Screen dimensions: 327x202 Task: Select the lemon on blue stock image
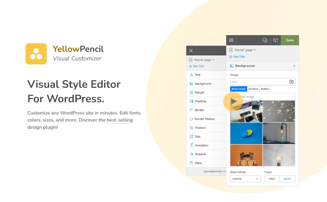pyautogui.click(x=246, y=134)
